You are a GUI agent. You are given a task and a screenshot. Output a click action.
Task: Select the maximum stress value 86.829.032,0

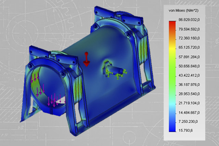189,20
